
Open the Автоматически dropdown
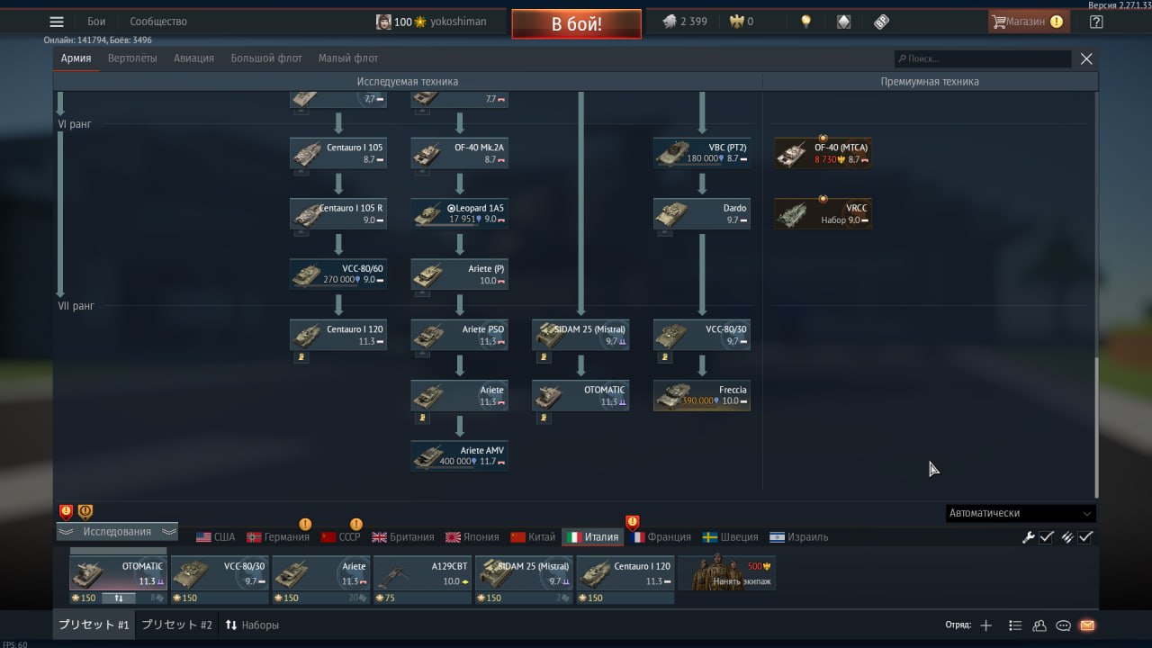pos(1021,513)
